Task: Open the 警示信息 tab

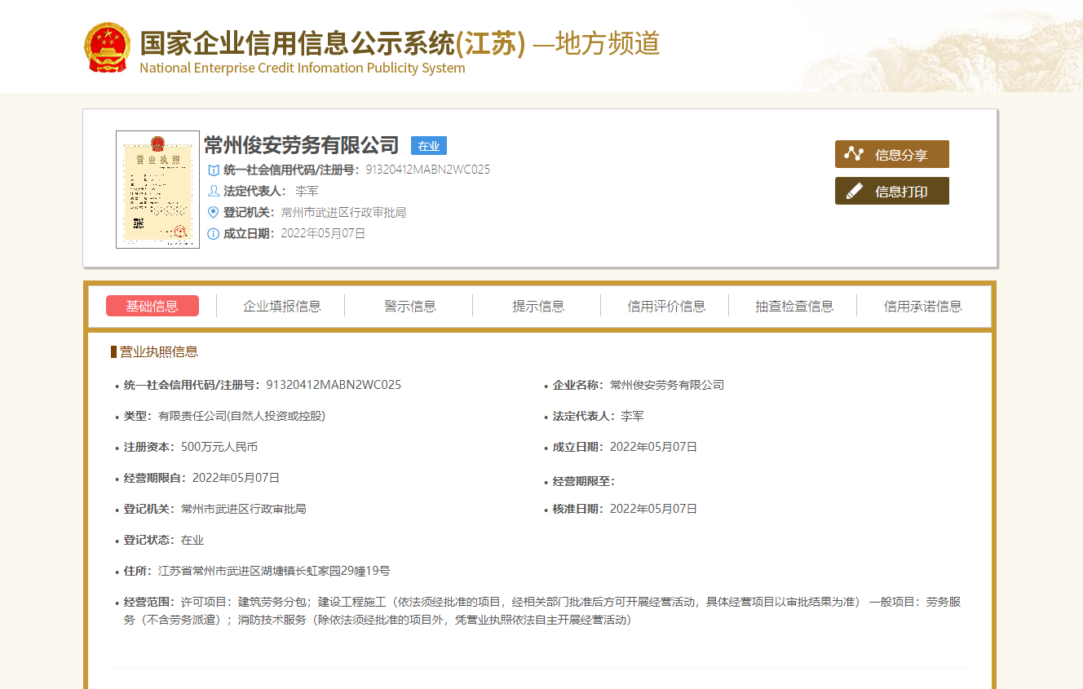Action: tap(410, 307)
